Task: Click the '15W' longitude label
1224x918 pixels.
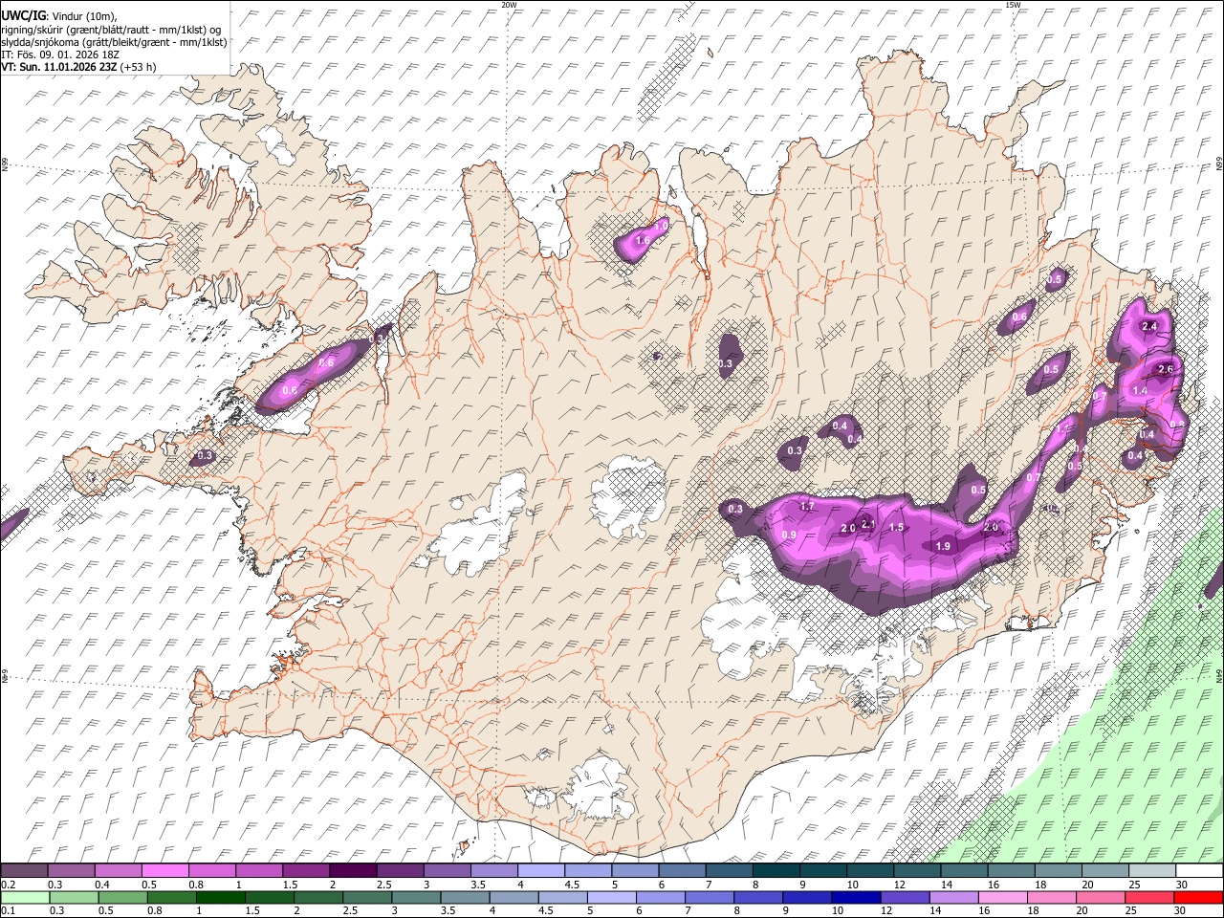Action: click(1012, 5)
